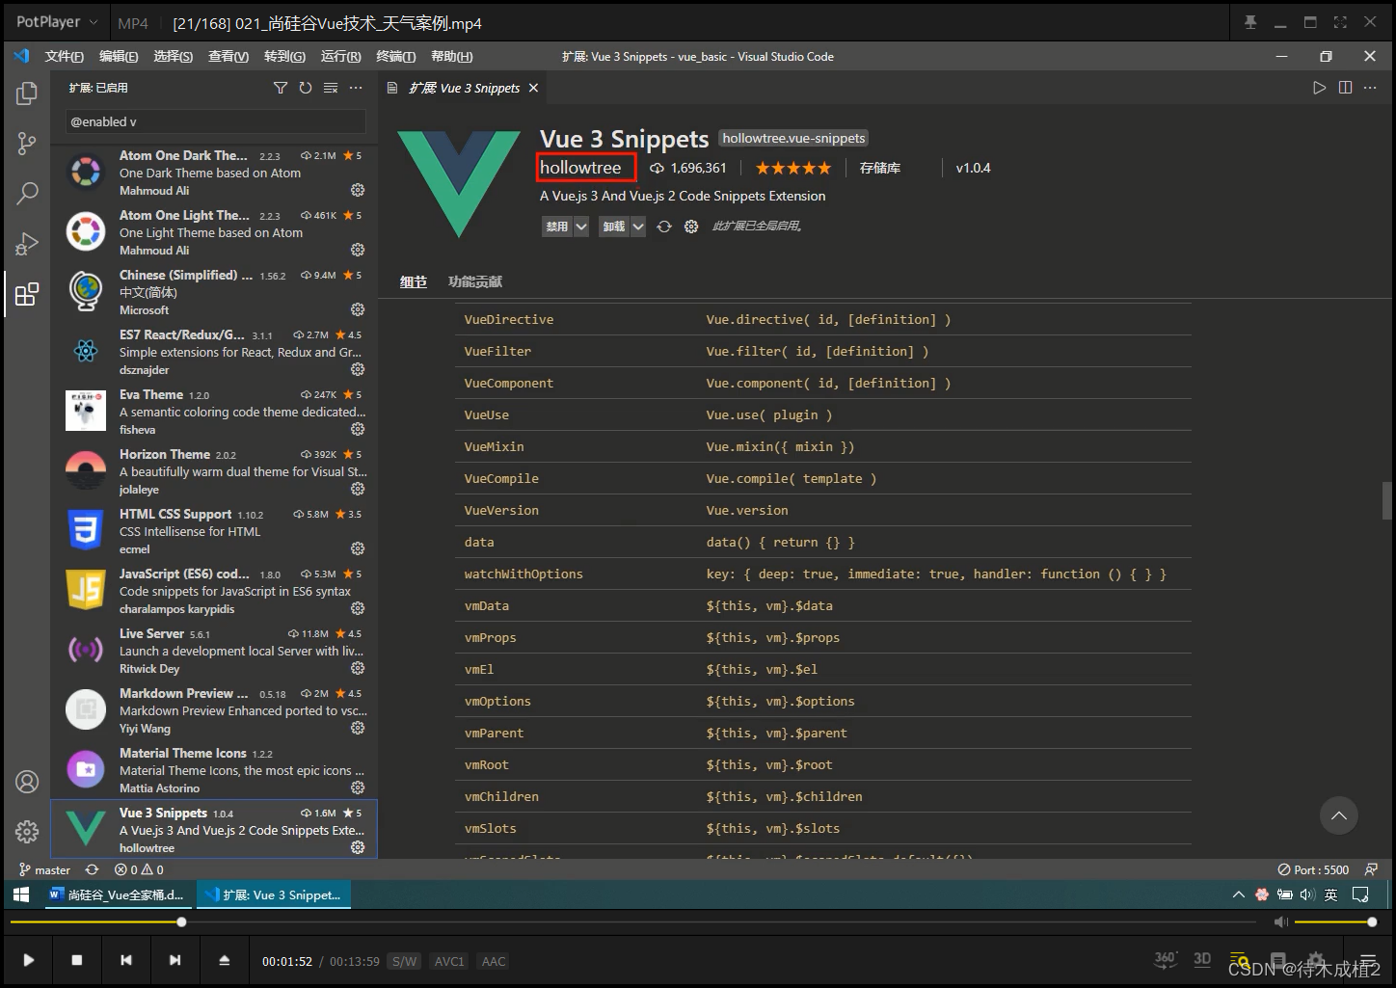Open the Explorer view in activity bar
This screenshot has height=988, width=1396.
tap(27, 93)
